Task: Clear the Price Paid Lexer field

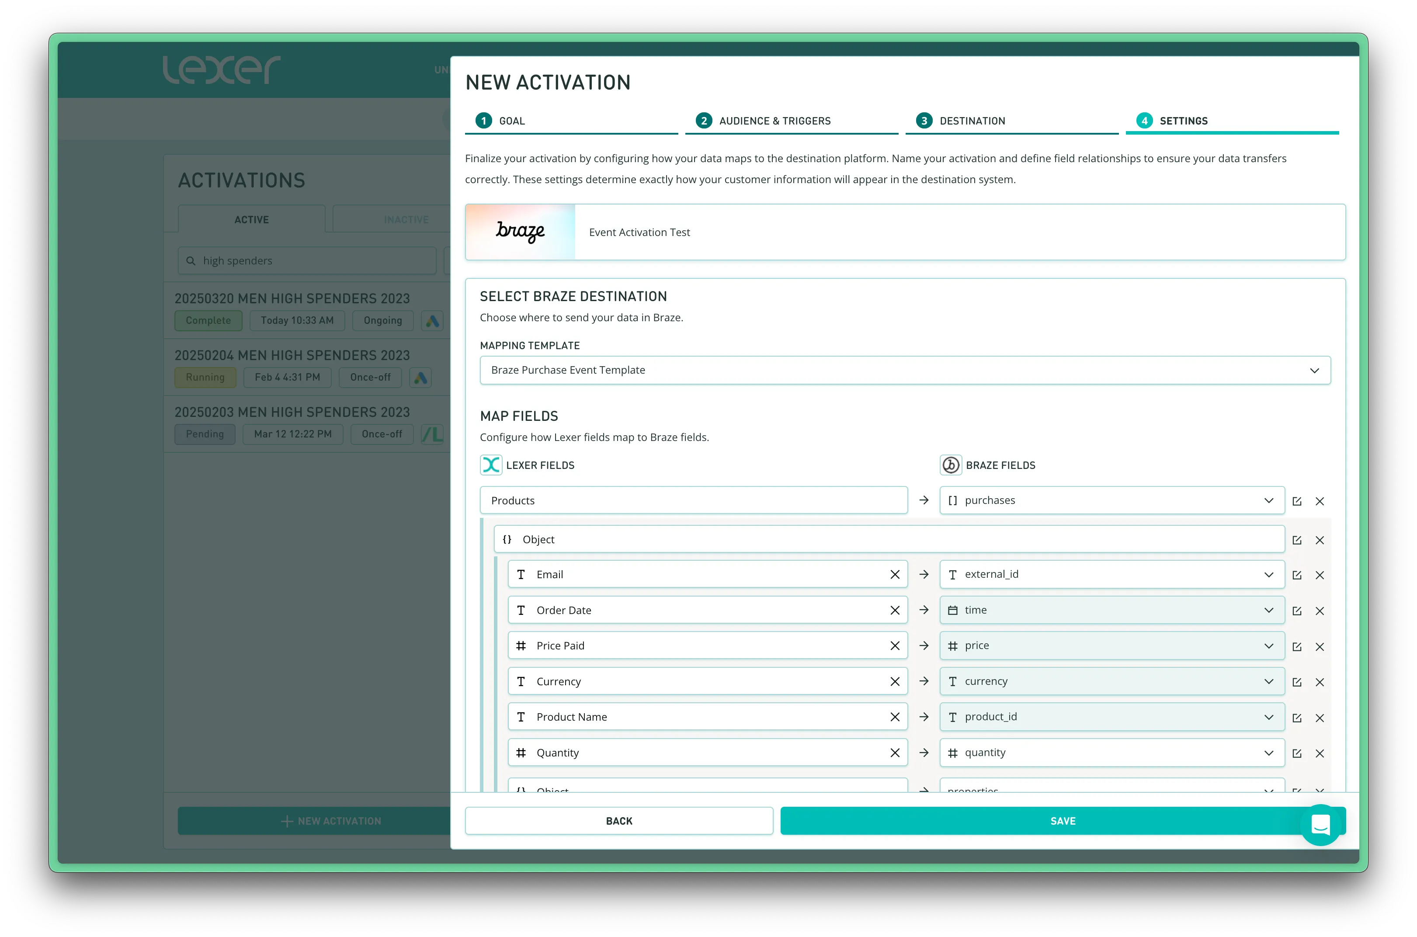Action: (x=895, y=646)
